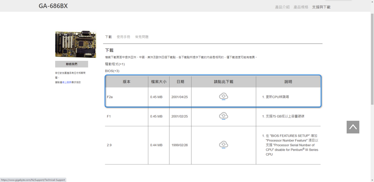Switch to the 常見問題 sub-tab
This screenshot has height=182, width=374.
click(142, 37)
